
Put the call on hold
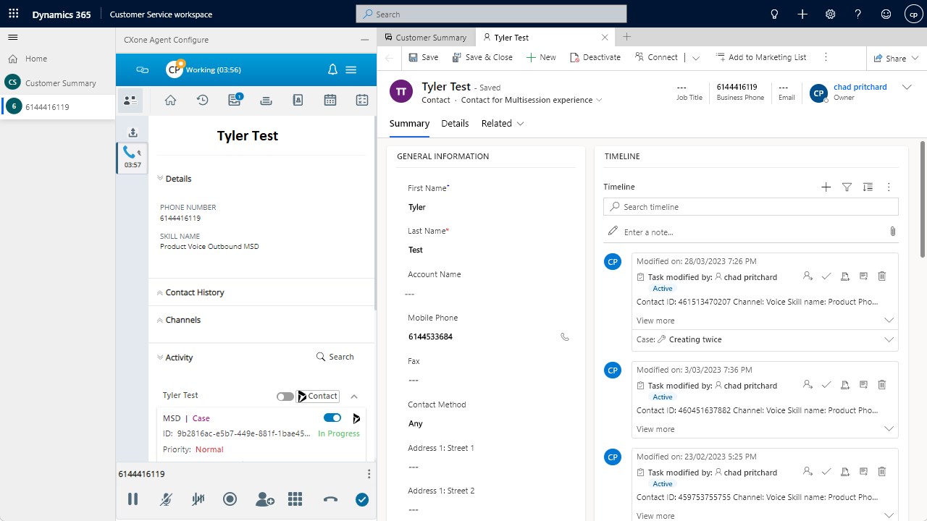pyautogui.click(x=133, y=499)
